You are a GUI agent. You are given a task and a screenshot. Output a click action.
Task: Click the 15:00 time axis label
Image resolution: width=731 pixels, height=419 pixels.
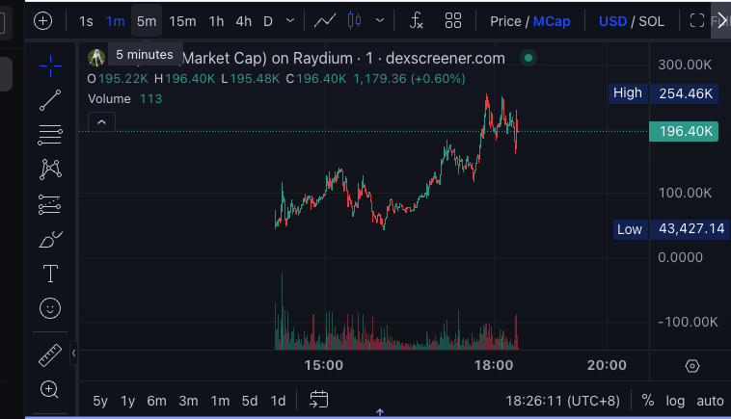pyautogui.click(x=324, y=365)
